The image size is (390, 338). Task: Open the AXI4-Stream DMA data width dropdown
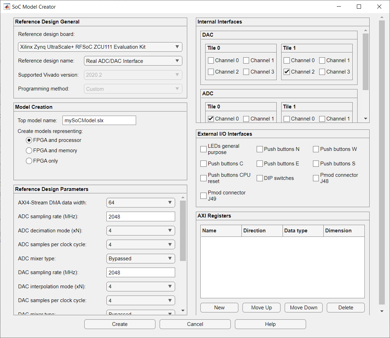[x=170, y=203]
